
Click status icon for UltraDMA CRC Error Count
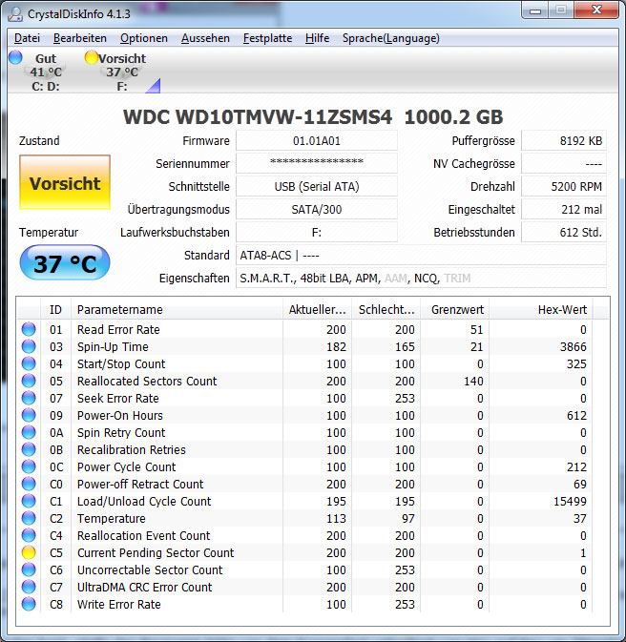(x=29, y=587)
